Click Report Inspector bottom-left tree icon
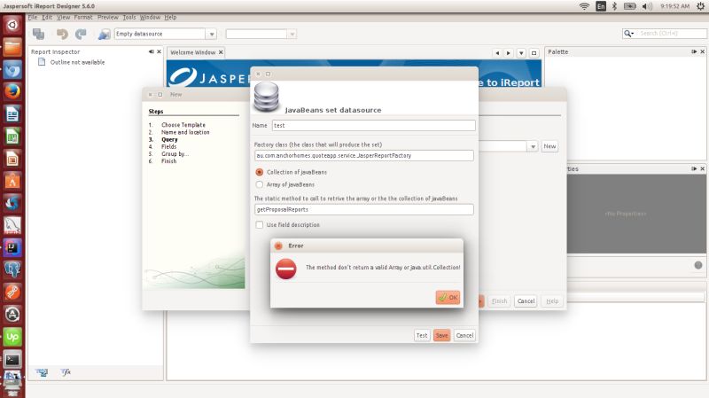This screenshot has height=398, width=709. pyautogui.click(x=42, y=372)
